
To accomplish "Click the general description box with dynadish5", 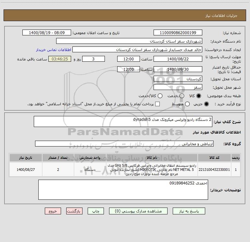I will 123,121.
